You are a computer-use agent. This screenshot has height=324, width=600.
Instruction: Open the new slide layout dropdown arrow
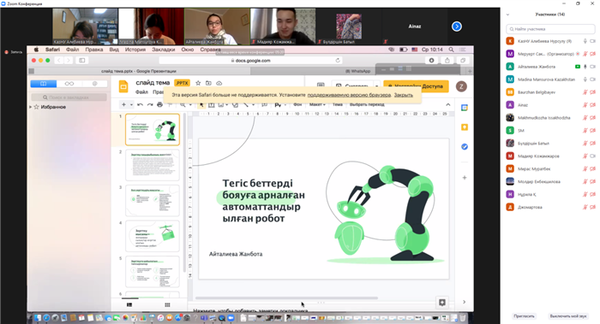(x=131, y=104)
